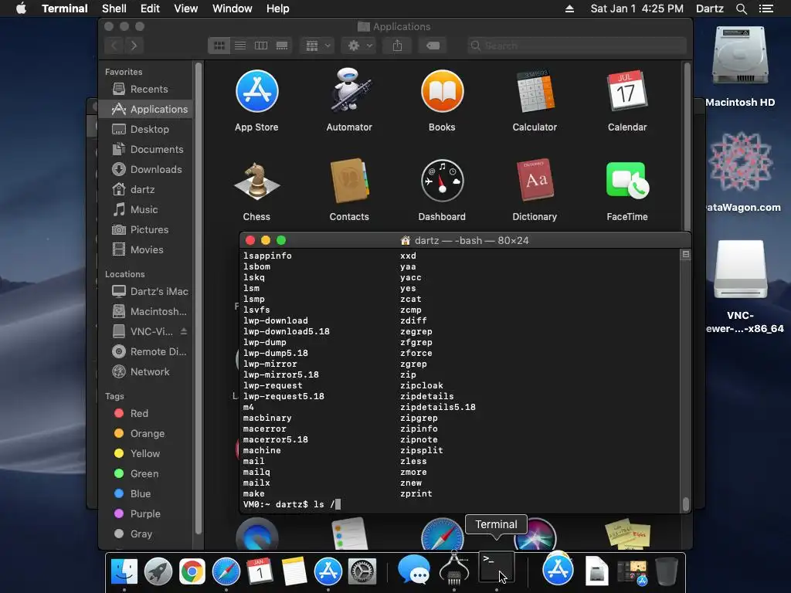Select the Orange tag
The image size is (791, 593).
145,434
